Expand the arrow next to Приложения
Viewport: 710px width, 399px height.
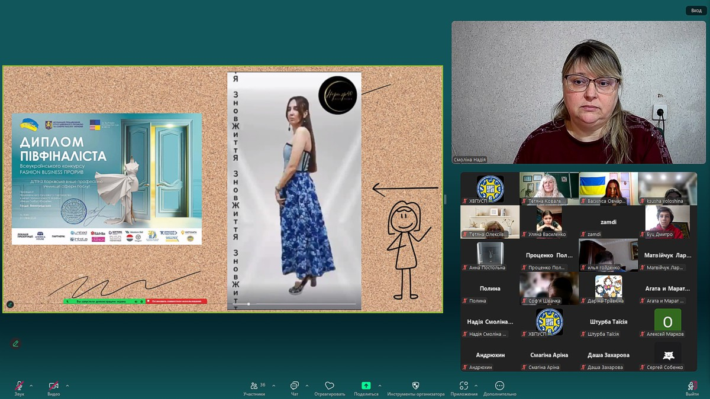(x=476, y=386)
